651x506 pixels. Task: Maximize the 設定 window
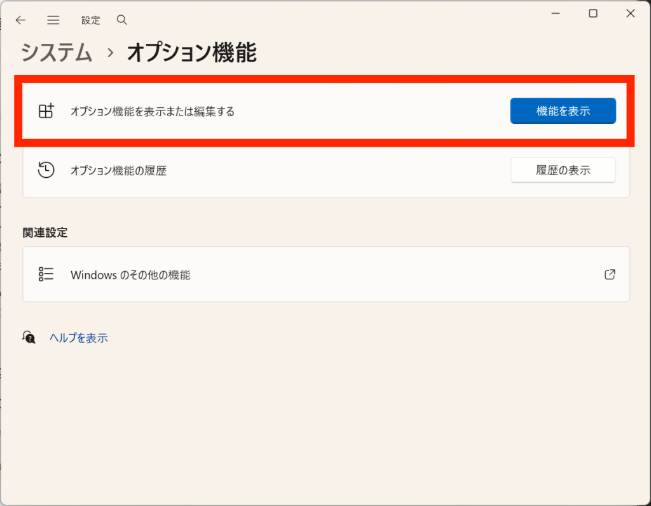[593, 14]
